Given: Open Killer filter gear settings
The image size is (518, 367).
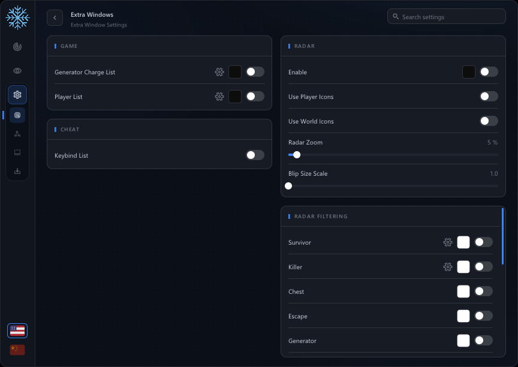Looking at the screenshot, I should pyautogui.click(x=448, y=267).
